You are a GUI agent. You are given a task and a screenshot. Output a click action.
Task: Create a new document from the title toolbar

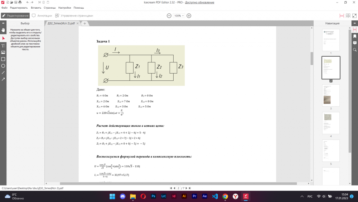click(8, 2)
